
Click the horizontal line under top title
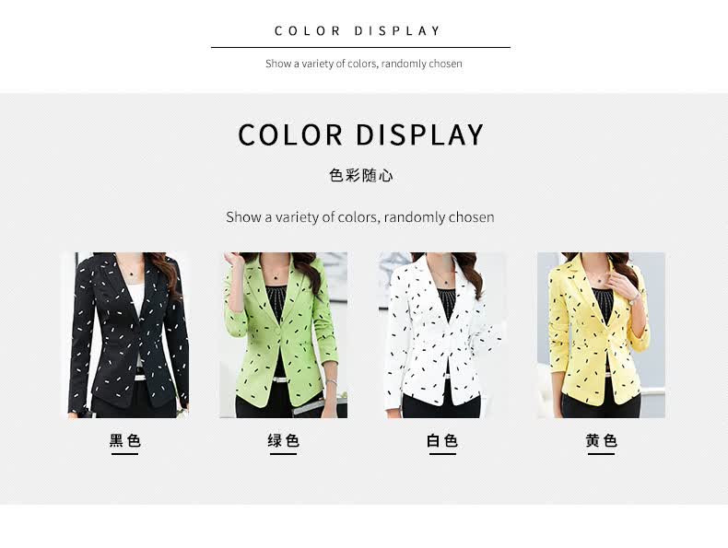[x=360, y=47]
